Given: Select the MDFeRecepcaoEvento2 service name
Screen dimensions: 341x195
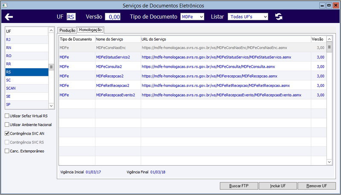Looking at the screenshot, I should (x=116, y=95).
